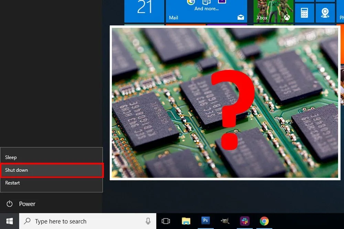Open Slack from the taskbar

click(x=245, y=221)
